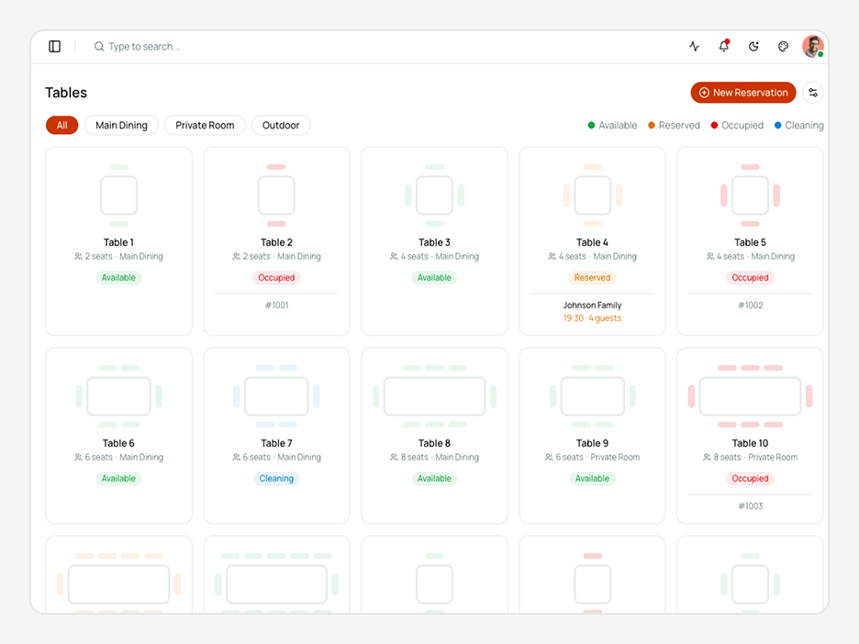Open the notifications bell
859x644 pixels.
[x=724, y=46]
